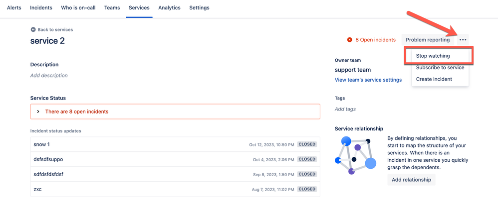Click the service relationship graph illustration
498x219 pixels.
356,155
